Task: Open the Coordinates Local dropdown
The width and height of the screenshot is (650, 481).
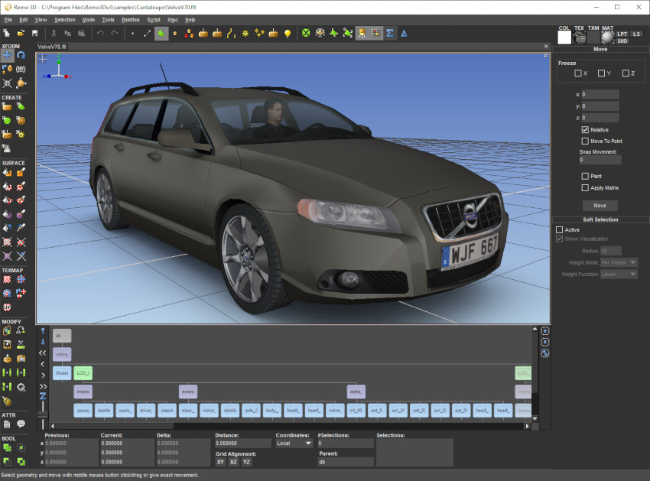Action: click(294, 443)
